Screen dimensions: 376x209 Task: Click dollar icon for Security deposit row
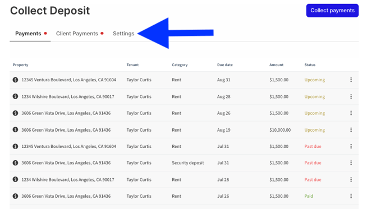pos(15,163)
